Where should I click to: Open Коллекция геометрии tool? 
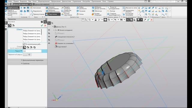128,14
